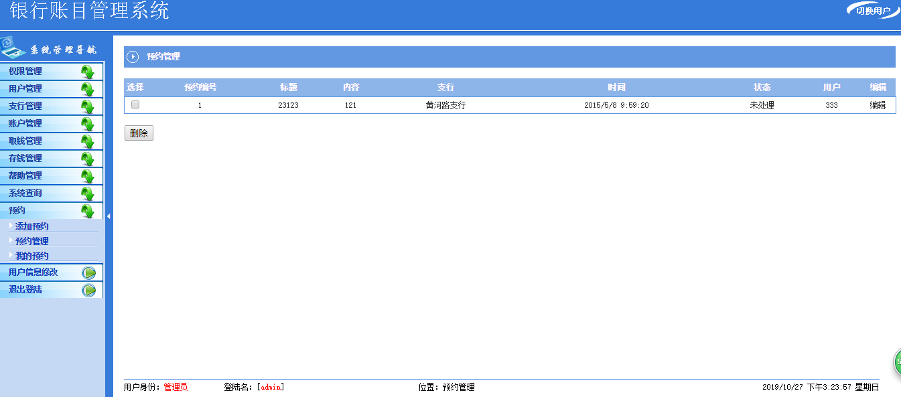The image size is (901, 397).
Task: Click the 内容 column header
Action: click(x=351, y=88)
